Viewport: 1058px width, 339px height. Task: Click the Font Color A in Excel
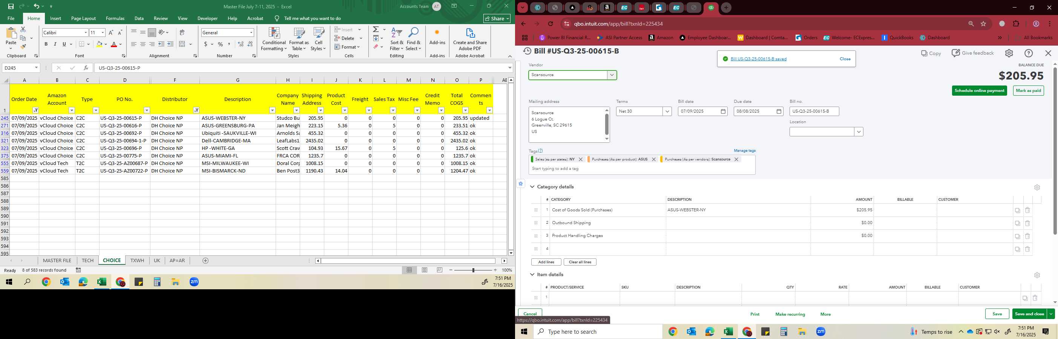114,44
